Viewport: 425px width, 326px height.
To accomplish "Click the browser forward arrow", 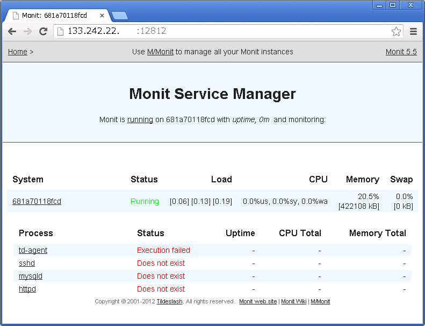I will (27, 32).
